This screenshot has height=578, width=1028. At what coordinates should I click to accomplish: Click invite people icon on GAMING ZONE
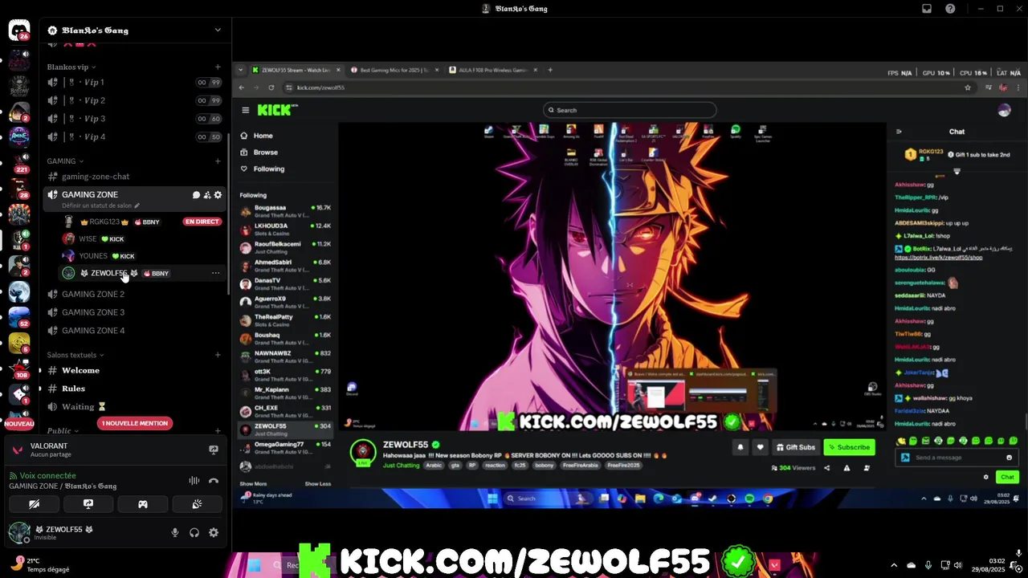point(207,195)
